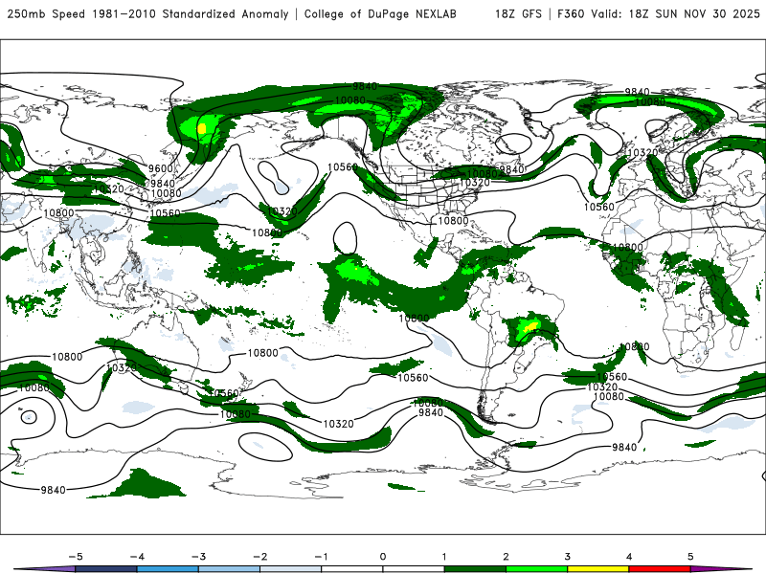
Task: Click the yellow 3 to 4 colorbar segment
Action: pyautogui.click(x=597, y=569)
